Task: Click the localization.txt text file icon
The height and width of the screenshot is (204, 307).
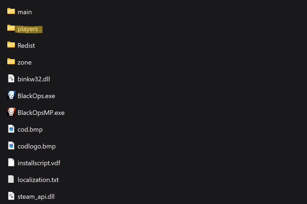Action: [11, 179]
